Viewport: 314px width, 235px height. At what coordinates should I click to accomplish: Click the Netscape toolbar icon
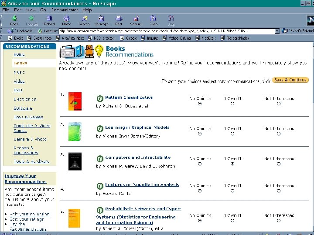pos(101,21)
